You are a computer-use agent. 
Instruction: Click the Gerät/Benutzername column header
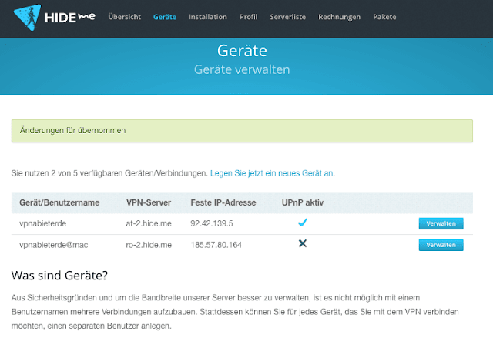[59, 202]
